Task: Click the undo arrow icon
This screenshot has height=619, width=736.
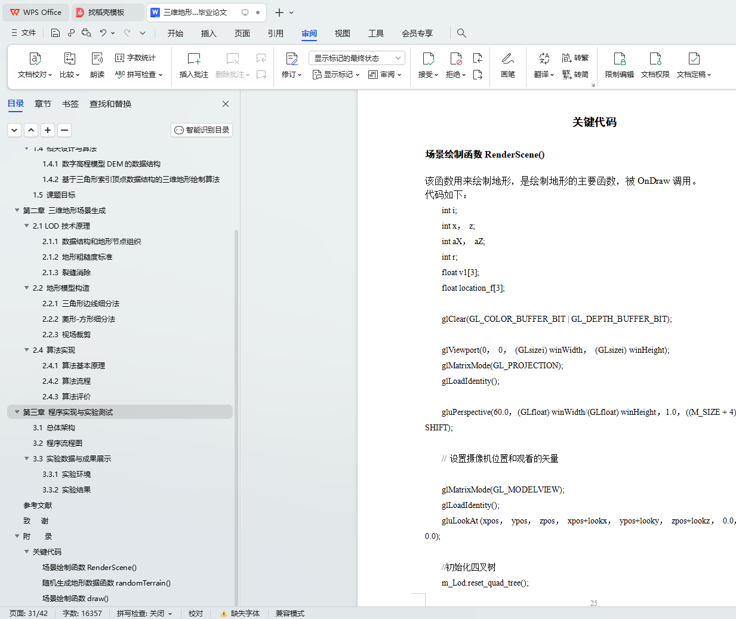Action: pos(103,33)
